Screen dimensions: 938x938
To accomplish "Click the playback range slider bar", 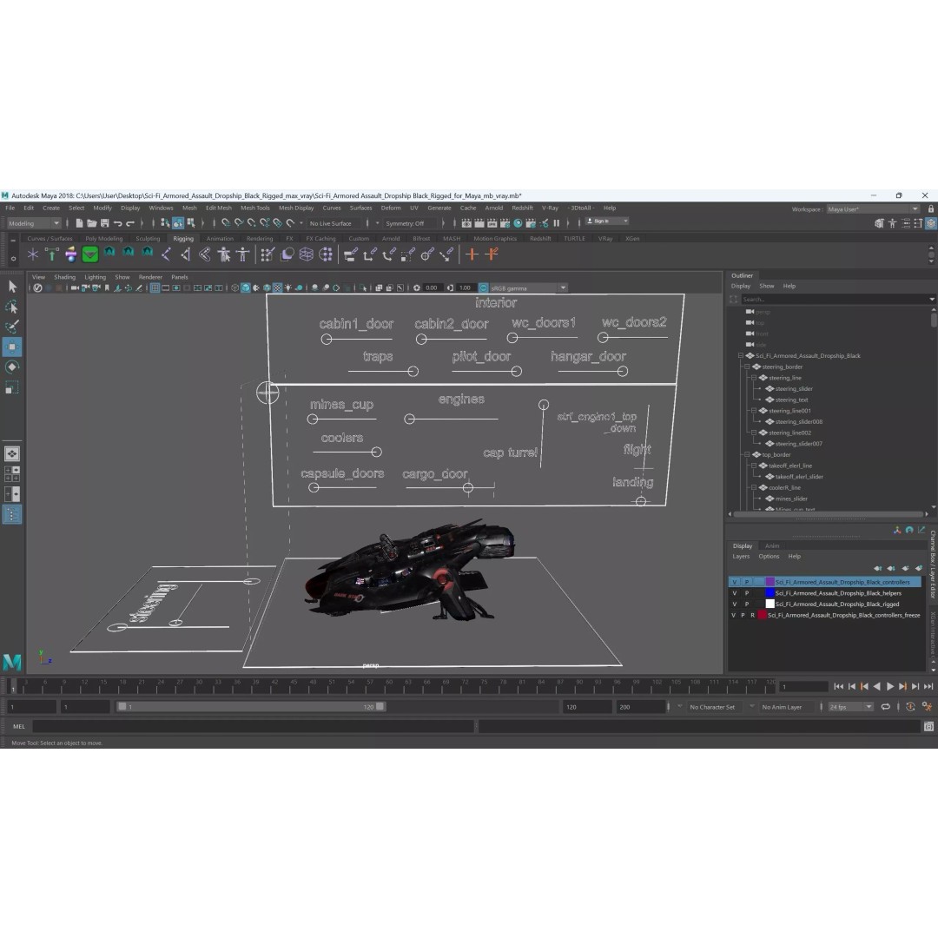I will click(251, 706).
